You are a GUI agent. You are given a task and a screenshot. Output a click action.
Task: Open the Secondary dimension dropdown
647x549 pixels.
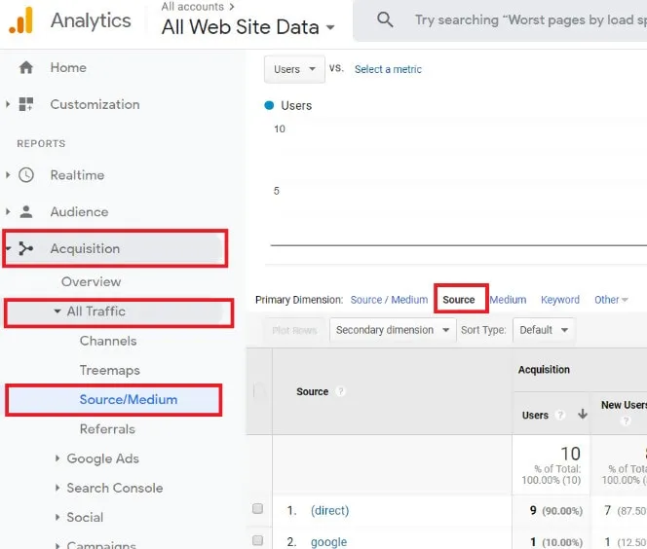[393, 330]
